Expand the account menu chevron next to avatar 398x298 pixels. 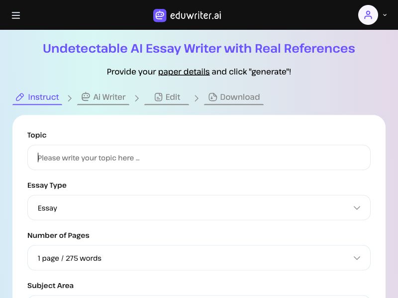coord(385,15)
